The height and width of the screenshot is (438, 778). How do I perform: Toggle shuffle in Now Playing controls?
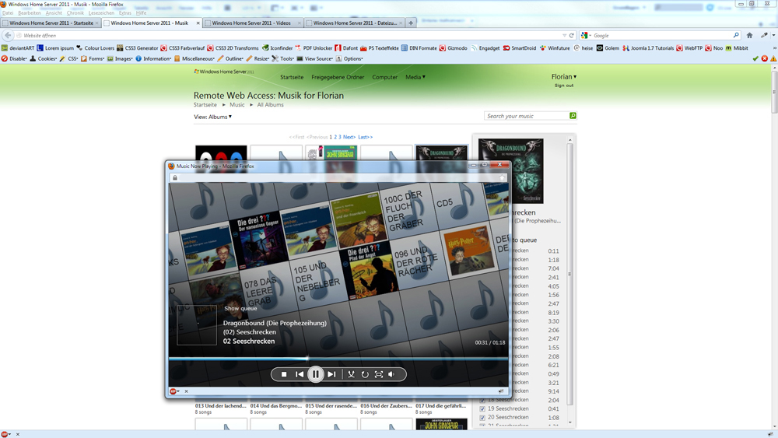click(352, 374)
